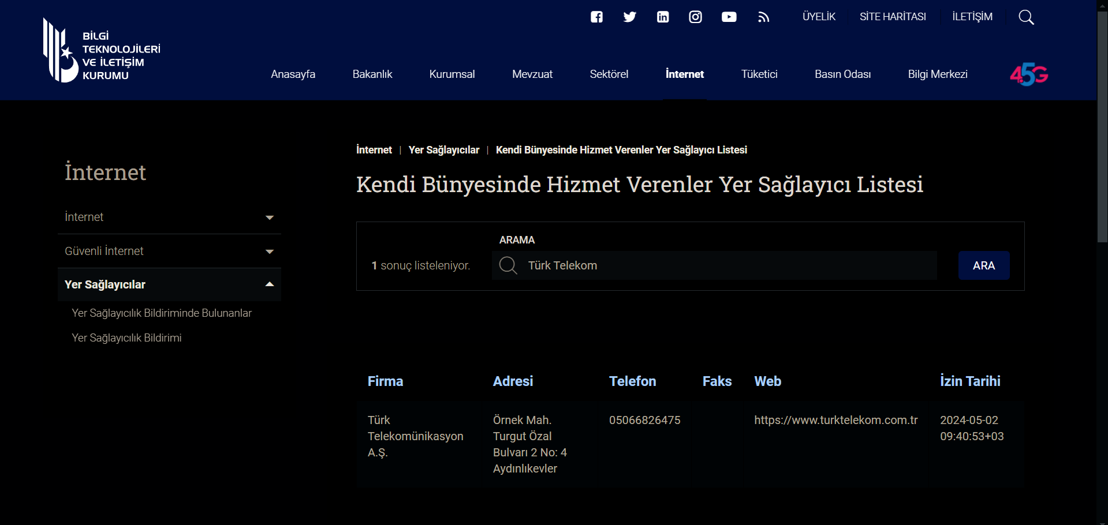
Task: Select the date cell 2024-05-02
Action: [x=972, y=428]
